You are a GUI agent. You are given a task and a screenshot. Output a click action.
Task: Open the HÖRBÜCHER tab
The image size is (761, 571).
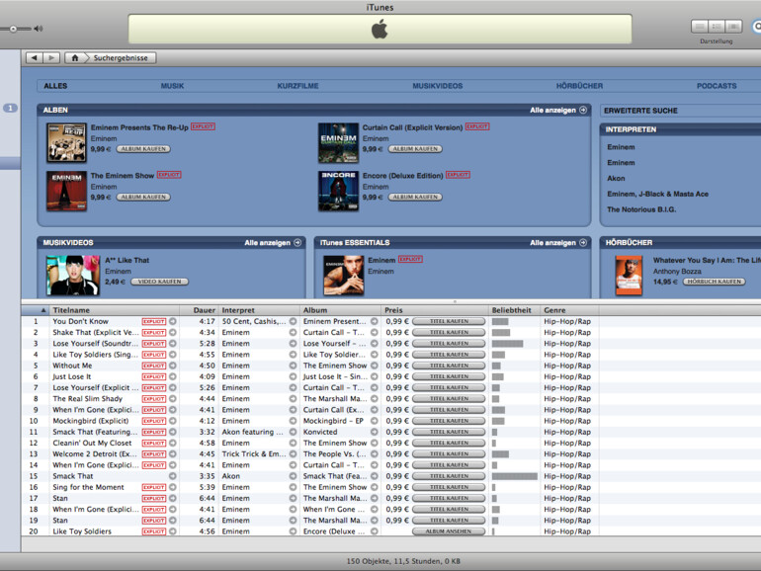[x=579, y=86]
